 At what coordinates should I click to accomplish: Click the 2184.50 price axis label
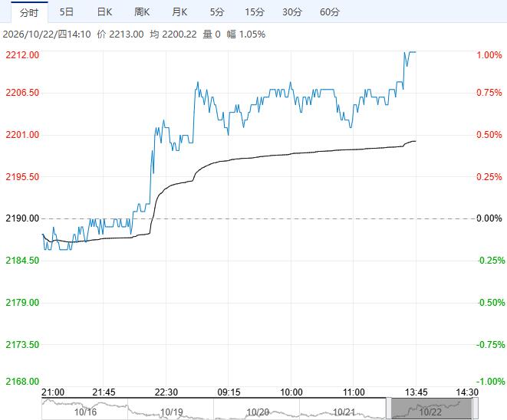tap(22, 261)
